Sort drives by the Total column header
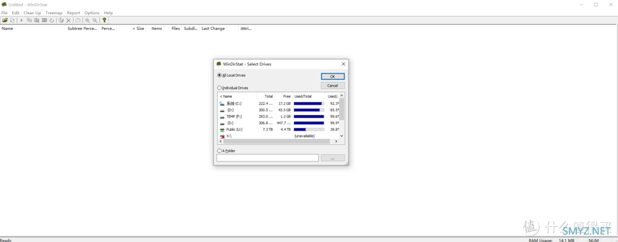 point(266,96)
